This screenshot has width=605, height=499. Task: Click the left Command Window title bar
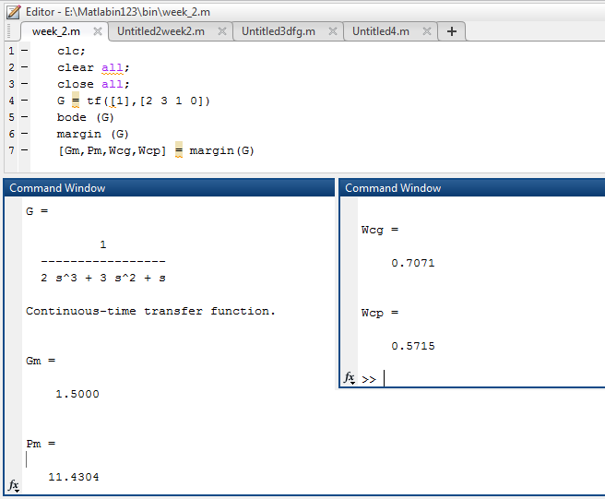168,188
